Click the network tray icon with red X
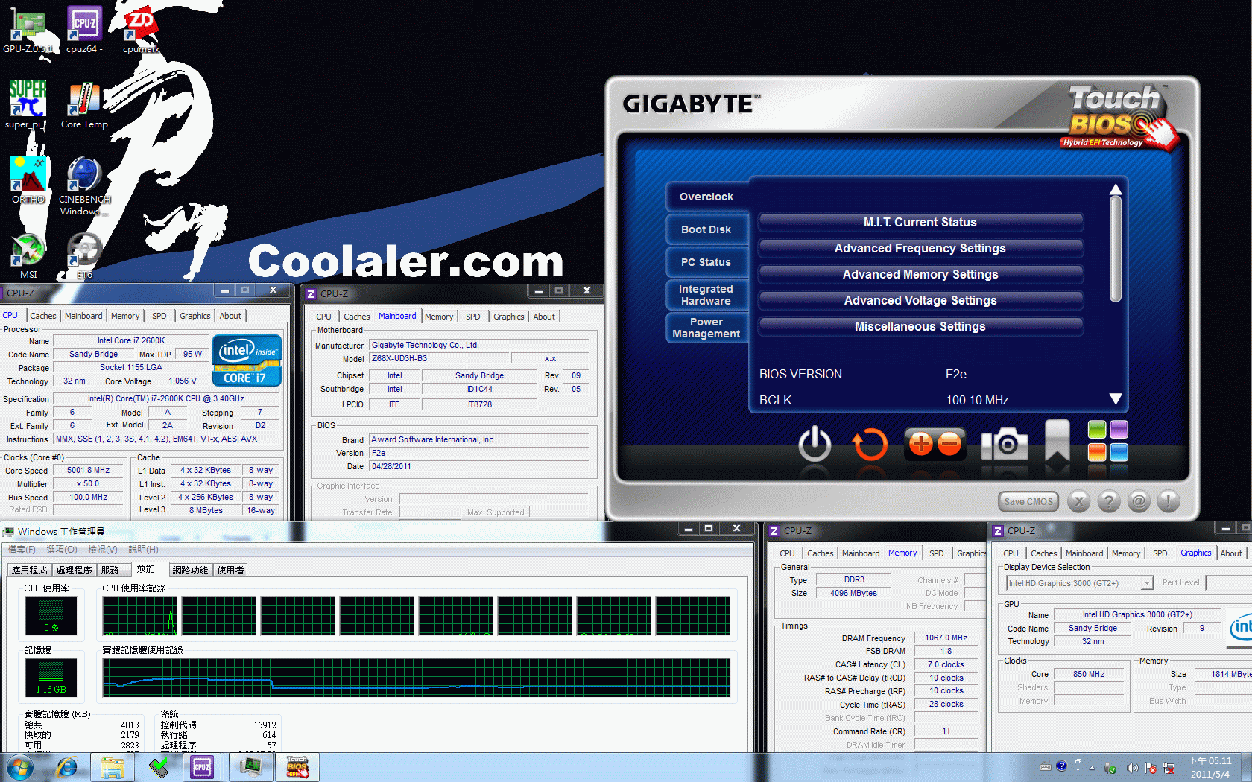 pyautogui.click(x=1169, y=768)
